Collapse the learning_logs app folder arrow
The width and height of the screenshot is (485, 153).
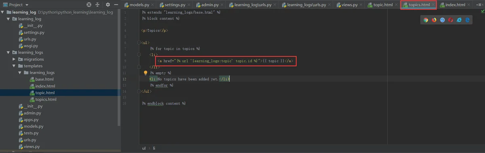pos(8,52)
